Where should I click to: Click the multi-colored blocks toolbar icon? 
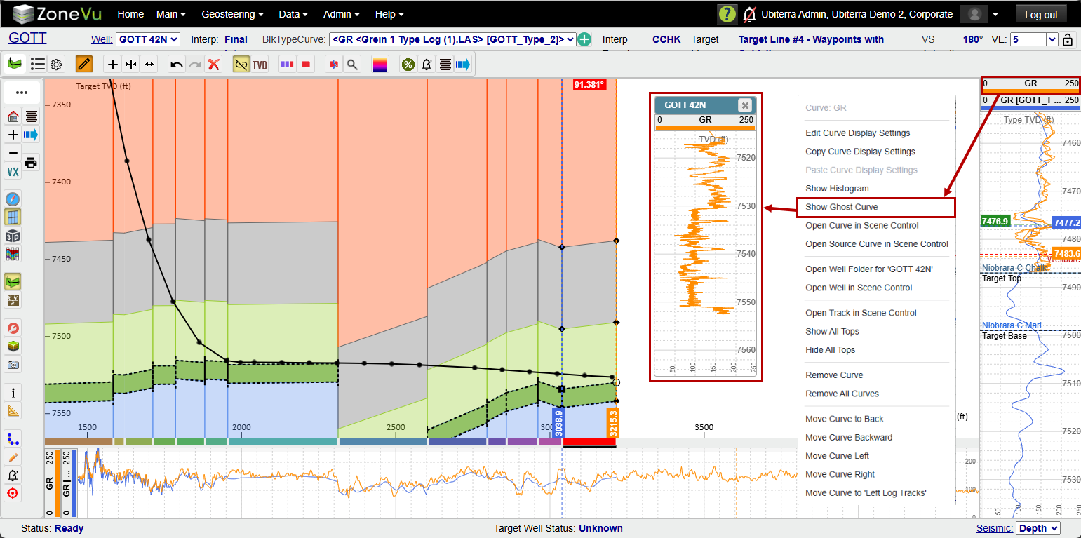[287, 65]
